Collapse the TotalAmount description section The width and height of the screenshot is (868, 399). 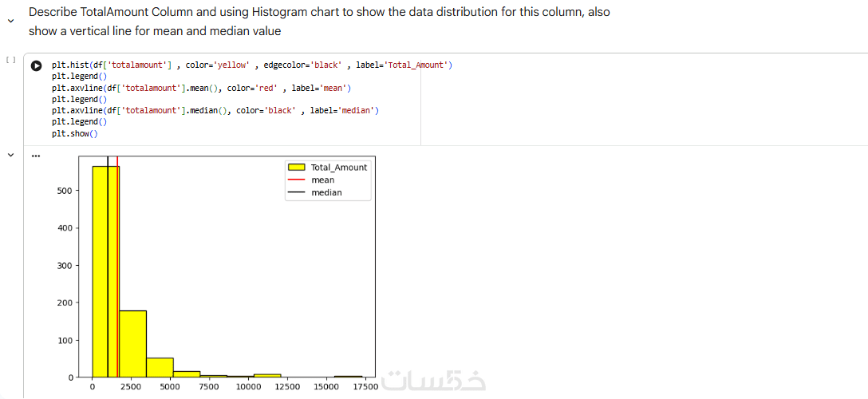pyautogui.click(x=10, y=22)
